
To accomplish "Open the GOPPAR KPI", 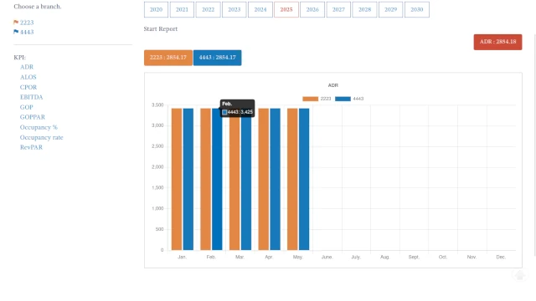I will click(x=33, y=117).
